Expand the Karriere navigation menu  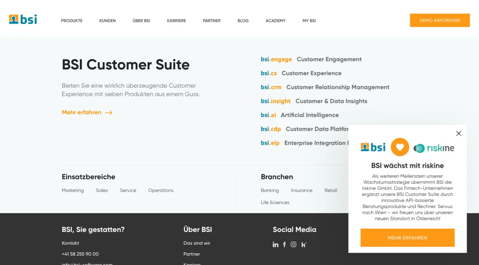[176, 21]
